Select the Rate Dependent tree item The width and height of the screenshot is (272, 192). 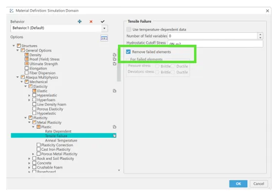pos(58,131)
